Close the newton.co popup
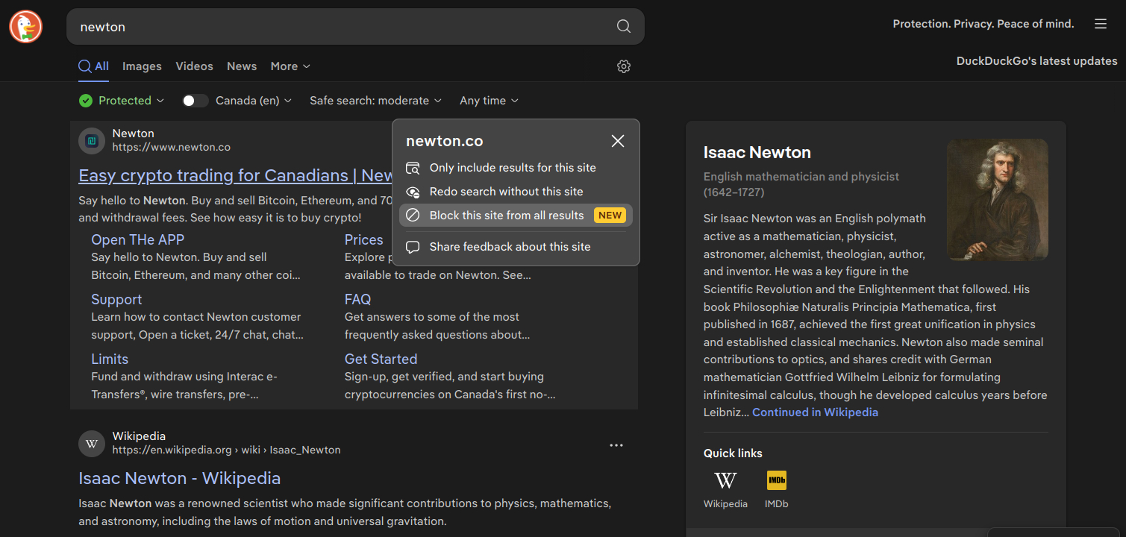Image resolution: width=1126 pixels, height=537 pixels. point(617,141)
